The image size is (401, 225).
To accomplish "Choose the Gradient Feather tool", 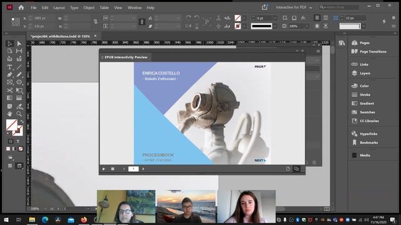I will click(x=19, y=98).
